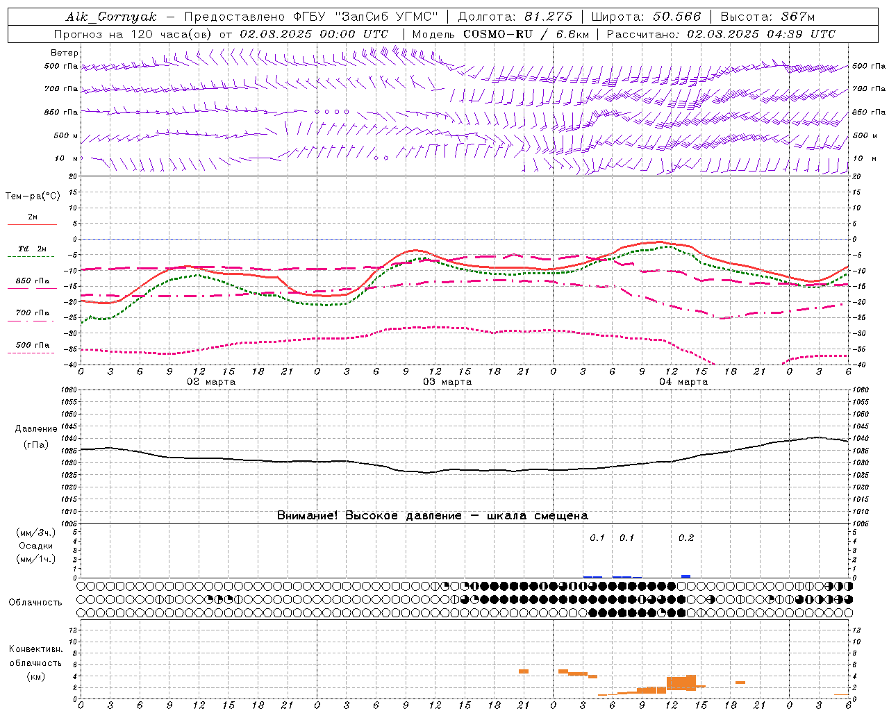Click the Высота: 367м value
889x711 pixels.
[767, 17]
